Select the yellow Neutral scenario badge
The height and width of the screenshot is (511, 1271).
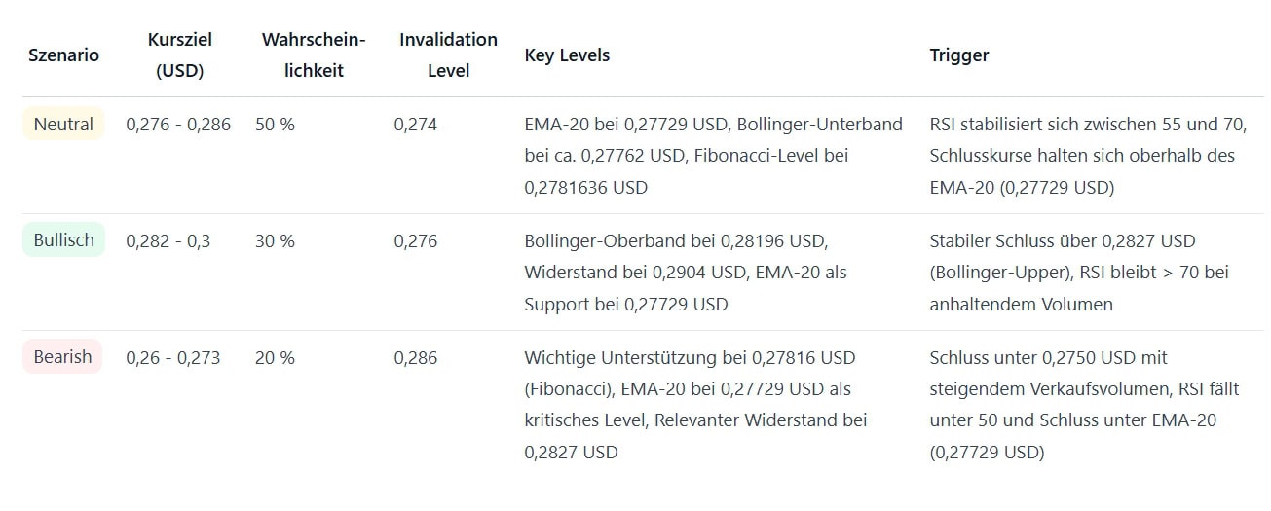click(63, 125)
